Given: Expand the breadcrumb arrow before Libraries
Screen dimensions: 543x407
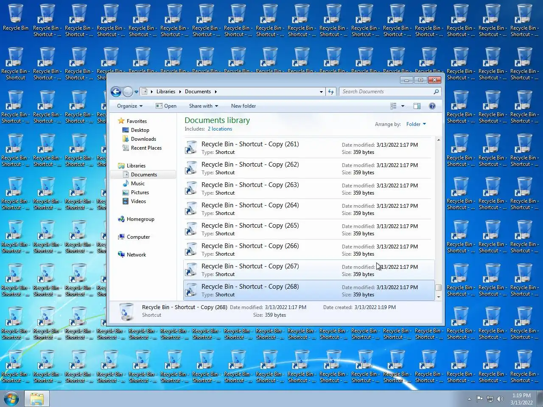Looking at the screenshot, I should coord(152,92).
